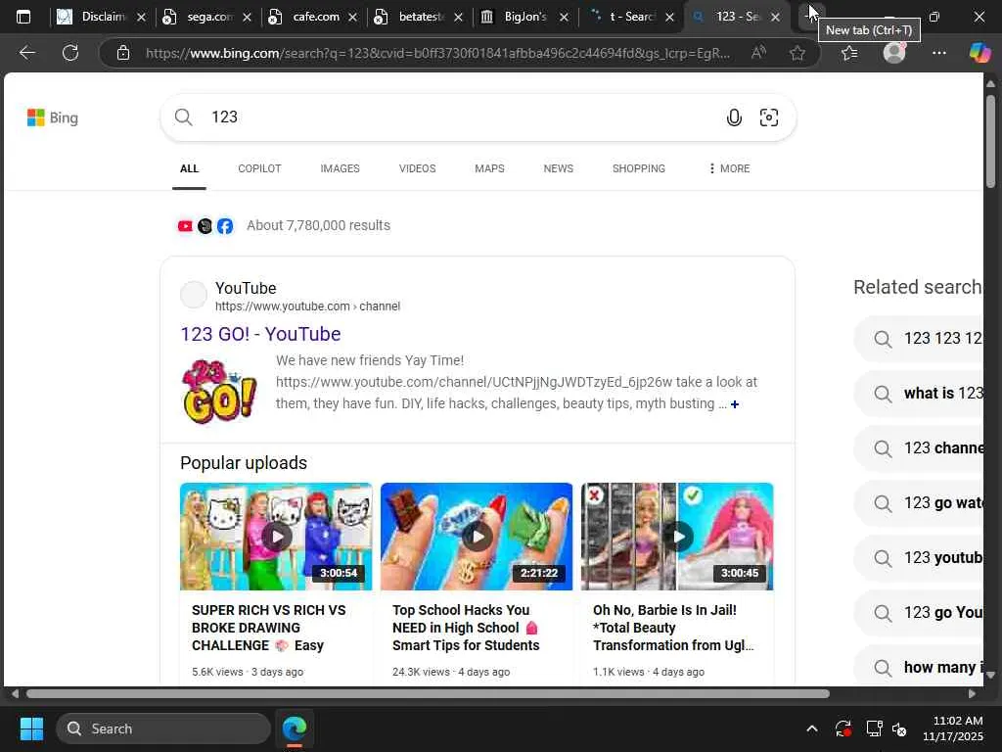Image resolution: width=1002 pixels, height=752 pixels.
Task: Open Microsoft Edge from taskbar
Action: pos(295,728)
